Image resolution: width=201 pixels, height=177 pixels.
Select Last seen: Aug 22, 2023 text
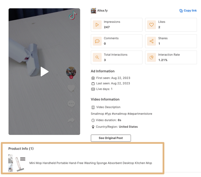(x=113, y=84)
